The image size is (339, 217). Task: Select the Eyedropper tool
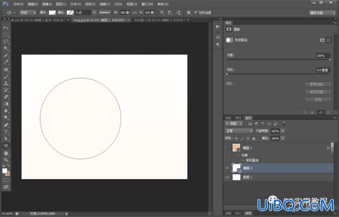(6, 62)
